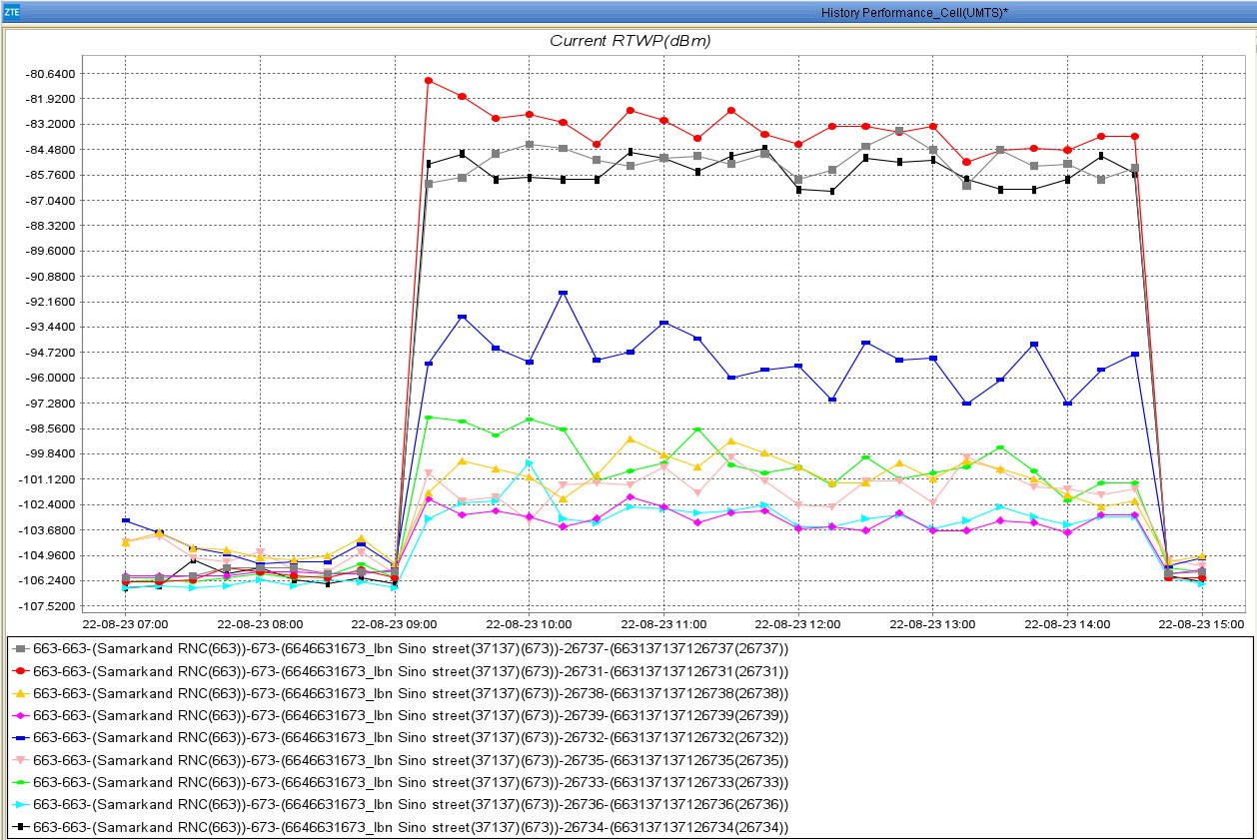The width and height of the screenshot is (1257, 840).
Task: Click cyan arrow legend marker for 26736
Action: point(21,804)
